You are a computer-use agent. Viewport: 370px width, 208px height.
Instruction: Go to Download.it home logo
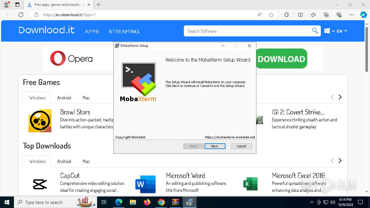click(x=47, y=30)
